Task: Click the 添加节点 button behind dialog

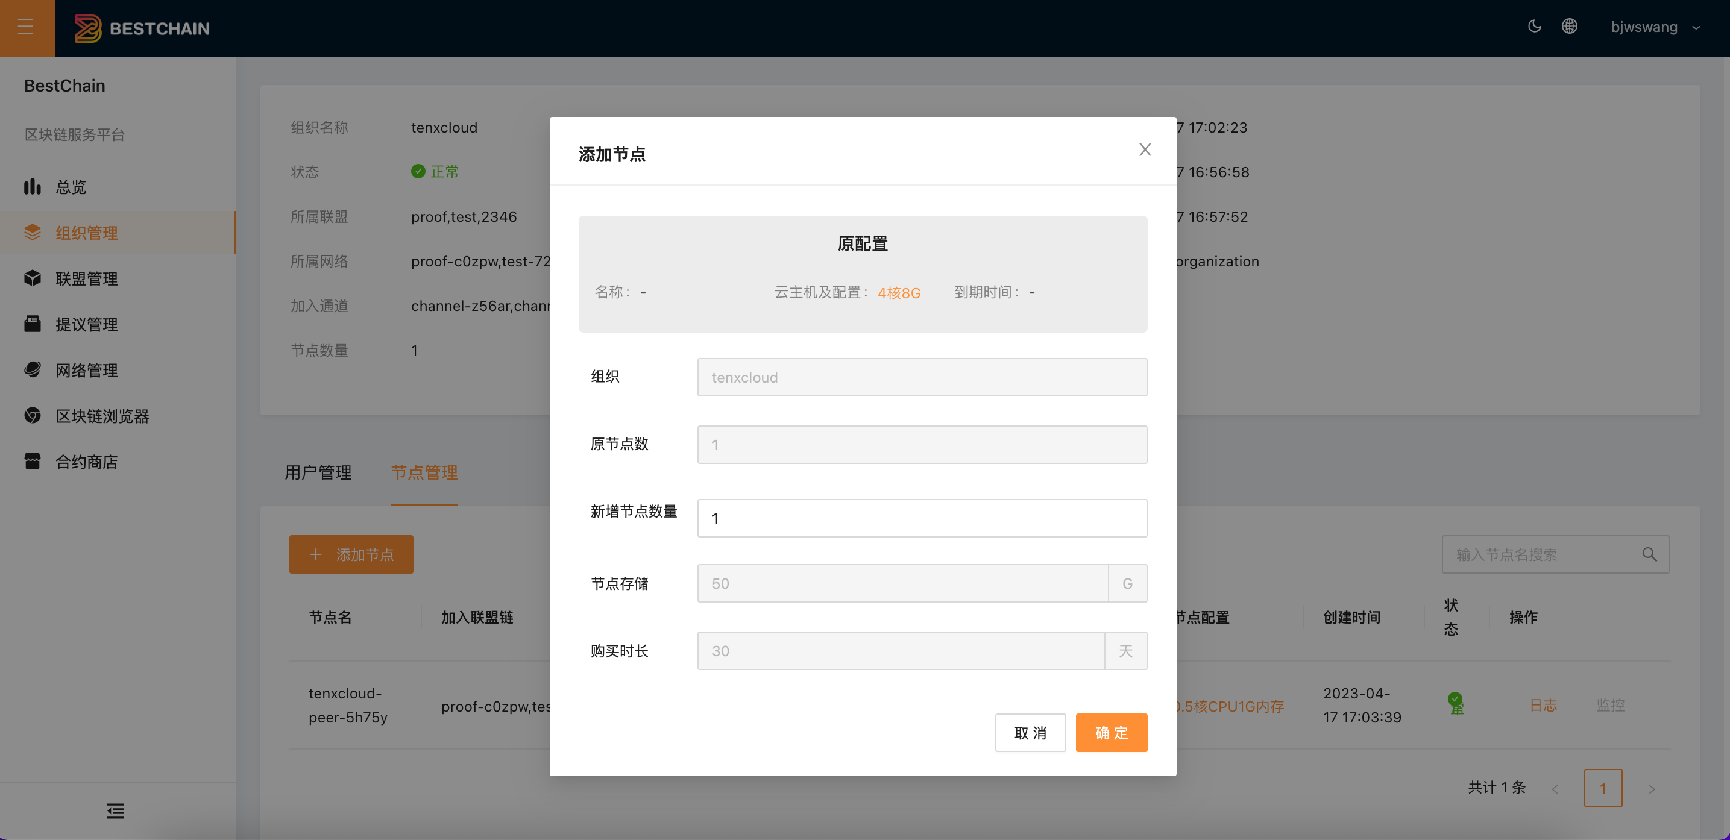Action: 351,554
